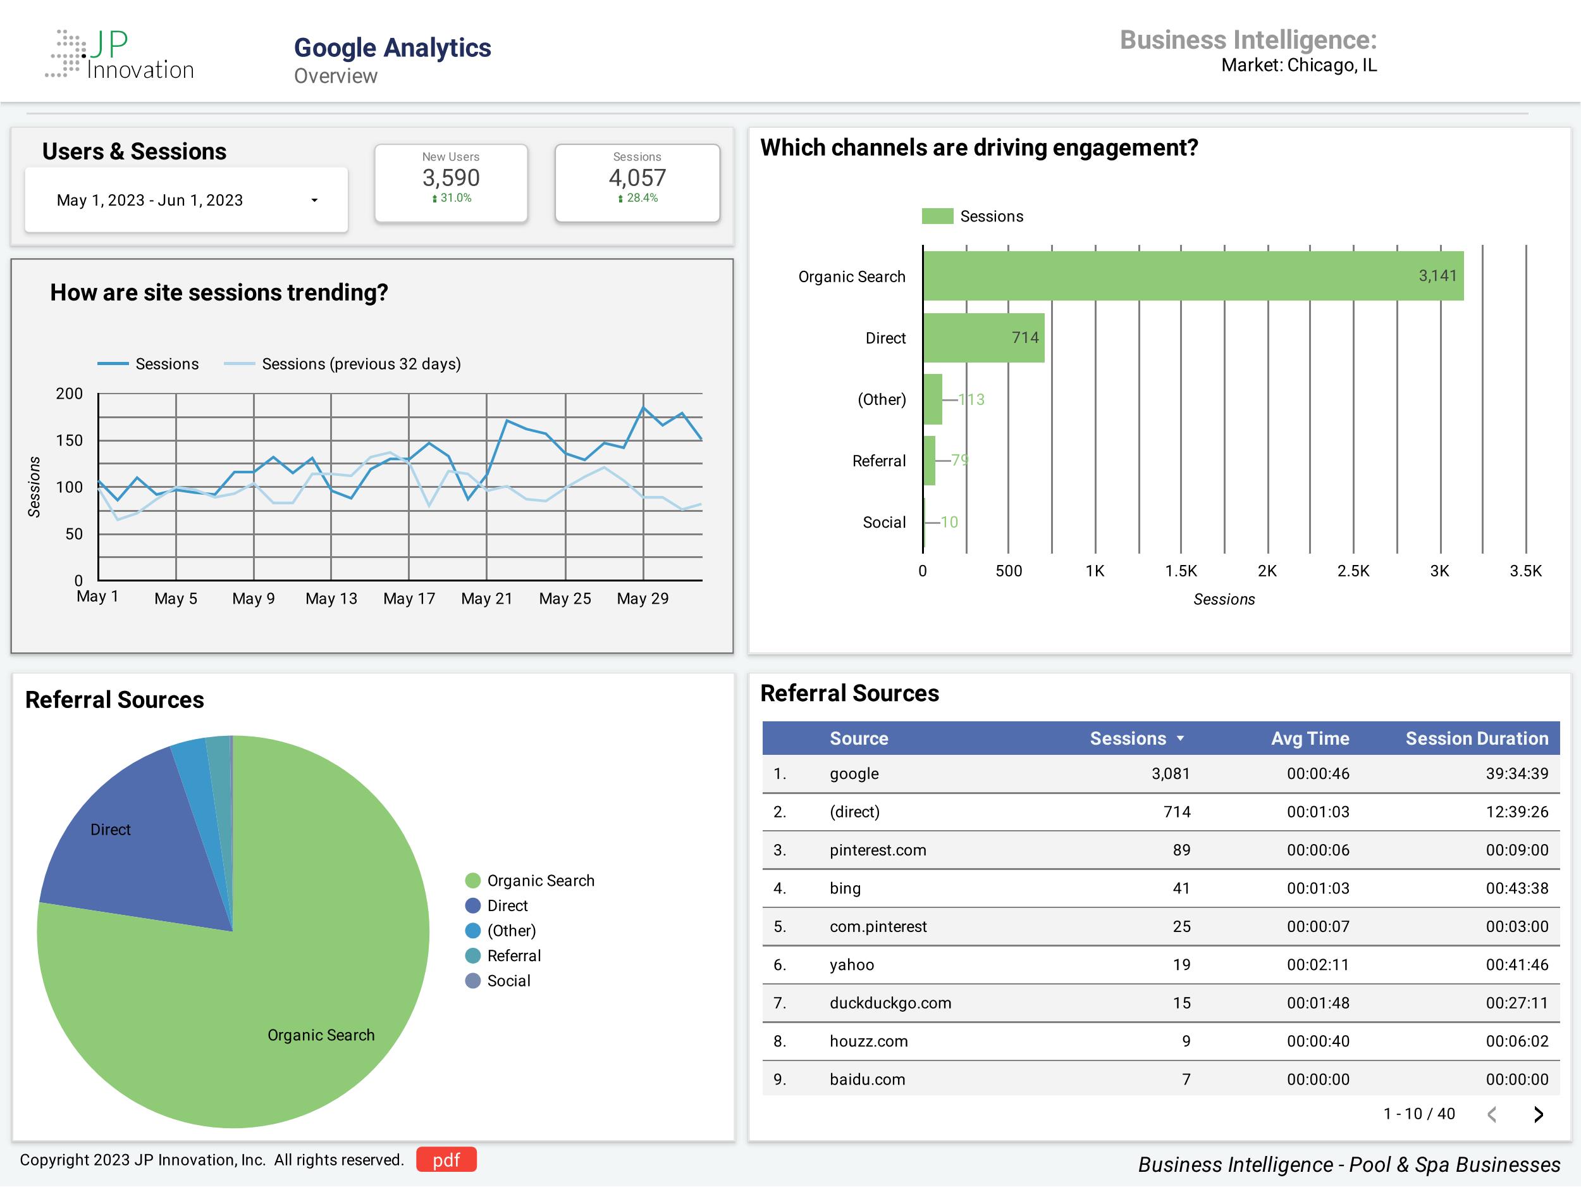Click the (Other) bar showing 113

click(x=933, y=399)
